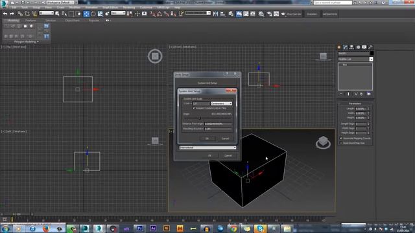This screenshot has height=233, width=415.
Task: Toggle the Angle Snap icon
Action: 160,14
